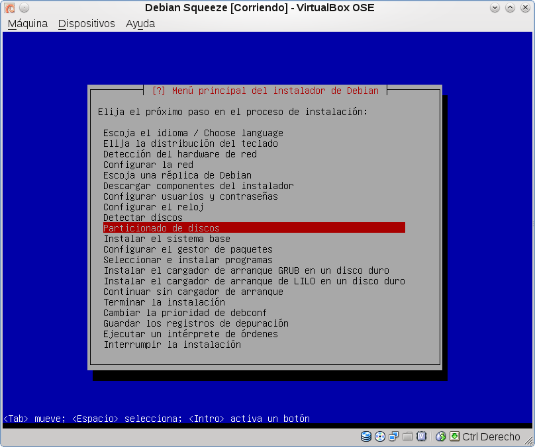Click the CD/DVD optical drive status icon
Viewport: 535px width, 447px height.
[380, 436]
